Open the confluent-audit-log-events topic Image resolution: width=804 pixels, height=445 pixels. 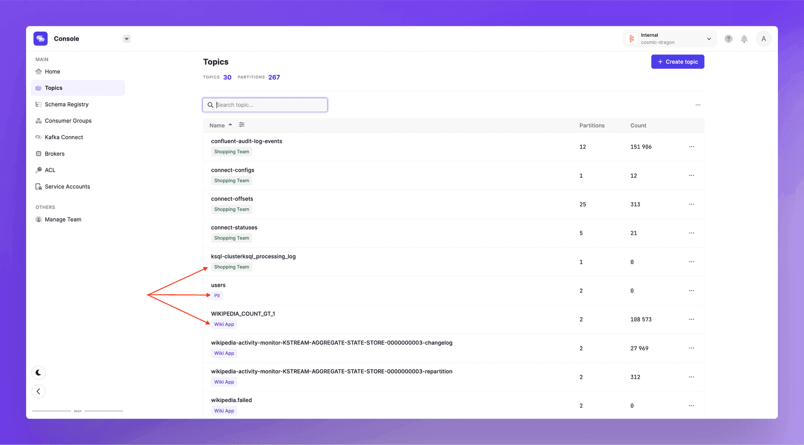click(x=246, y=141)
